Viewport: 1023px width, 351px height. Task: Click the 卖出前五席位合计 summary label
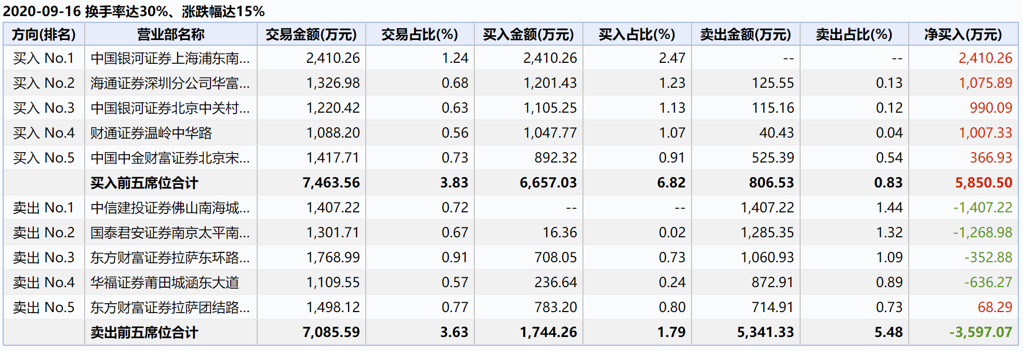click(144, 332)
